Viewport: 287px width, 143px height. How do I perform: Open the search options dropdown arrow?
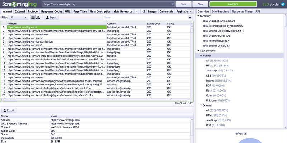click(x=190, y=18)
